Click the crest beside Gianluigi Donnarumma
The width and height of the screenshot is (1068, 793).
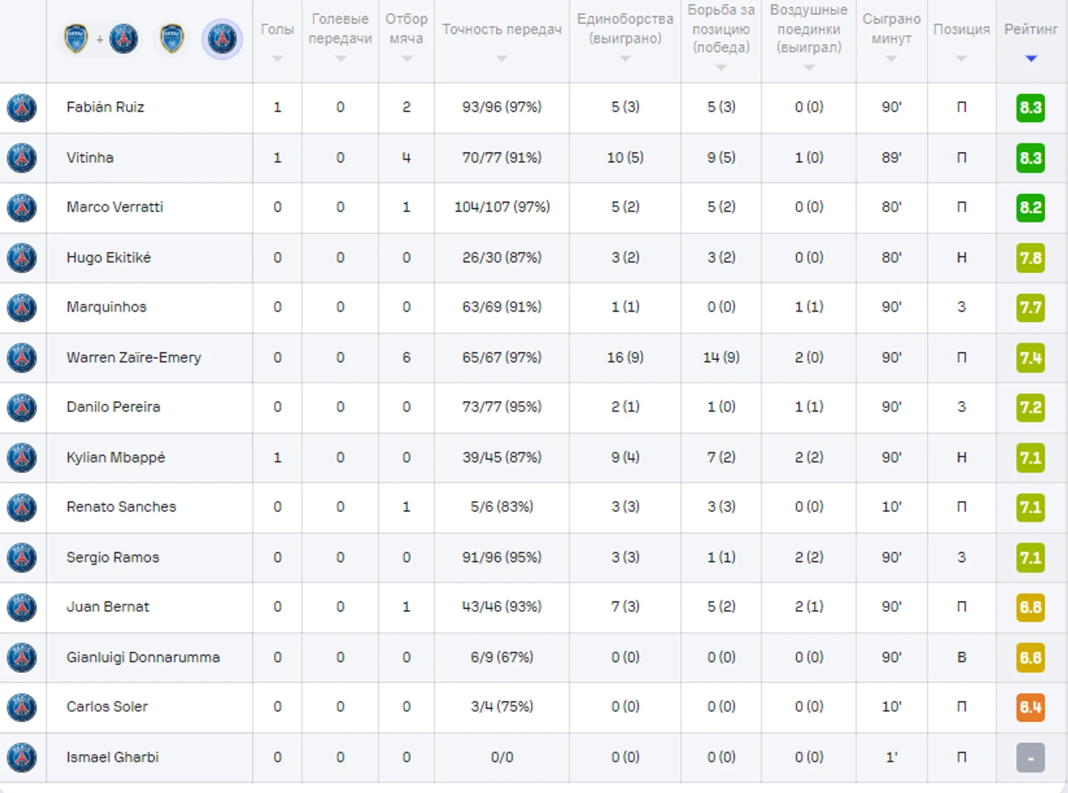pyautogui.click(x=22, y=657)
